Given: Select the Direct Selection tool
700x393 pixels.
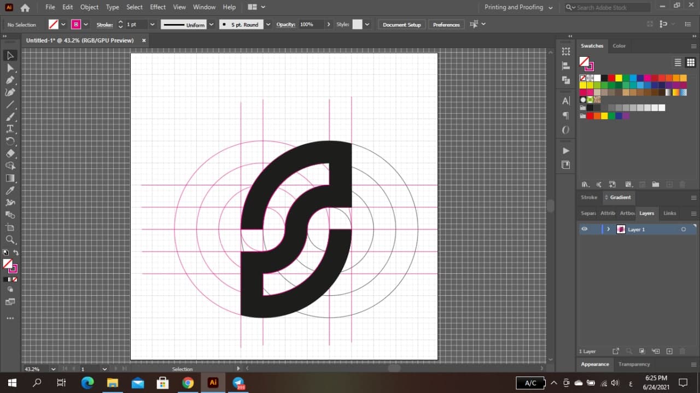Looking at the screenshot, I should tap(10, 68).
